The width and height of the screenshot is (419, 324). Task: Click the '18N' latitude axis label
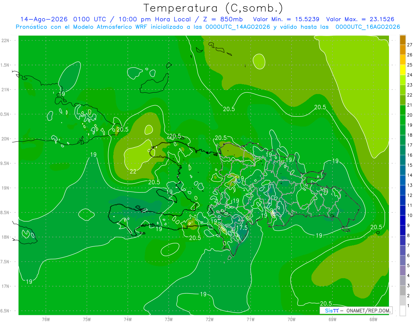tap(5, 237)
